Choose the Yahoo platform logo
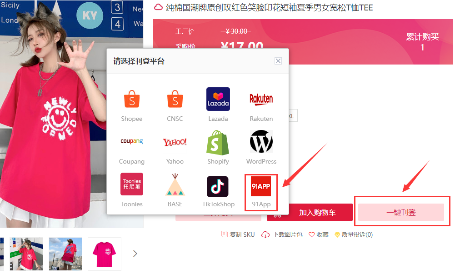The height and width of the screenshot is (274, 455). (x=175, y=142)
